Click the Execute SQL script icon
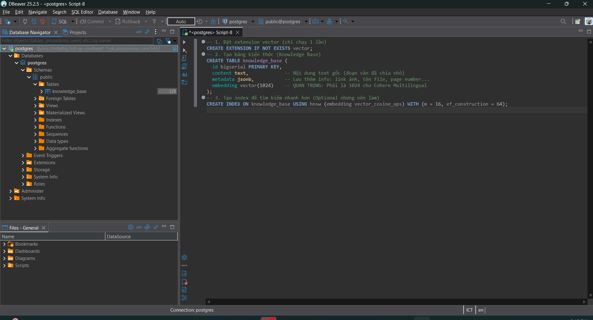 [x=185, y=58]
